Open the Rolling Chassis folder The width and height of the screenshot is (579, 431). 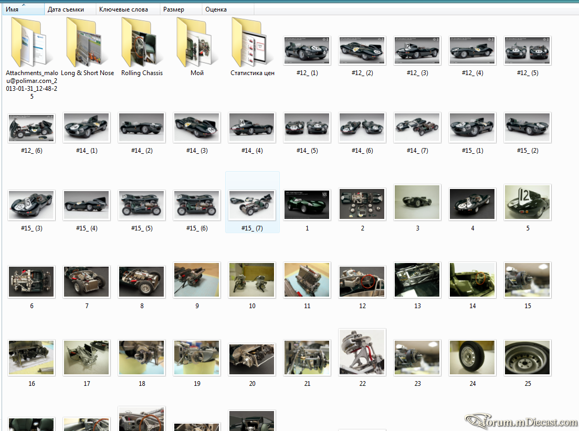142,43
